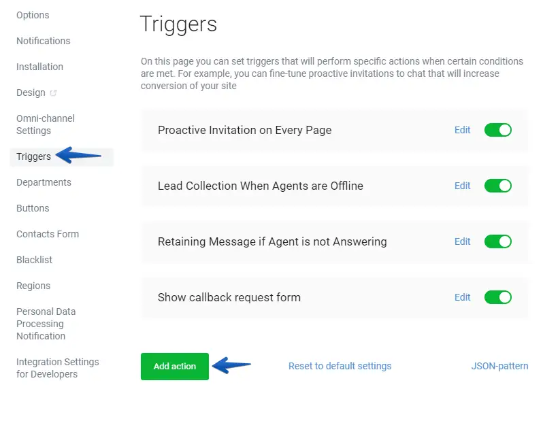This screenshot has width=543, height=421.
Task: Reset to default settings link
Action: pos(340,366)
